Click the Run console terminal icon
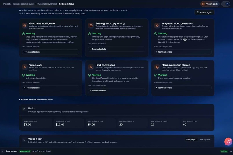This screenshot has height=155, width=233. (x=3, y=151)
